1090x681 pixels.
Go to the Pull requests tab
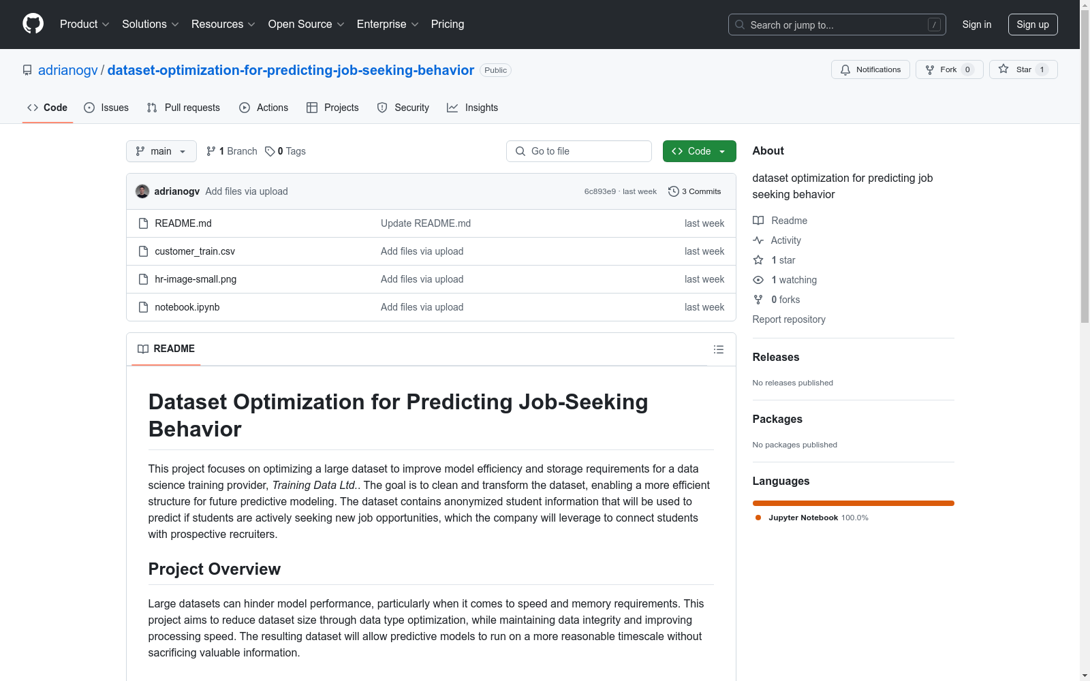click(x=183, y=108)
